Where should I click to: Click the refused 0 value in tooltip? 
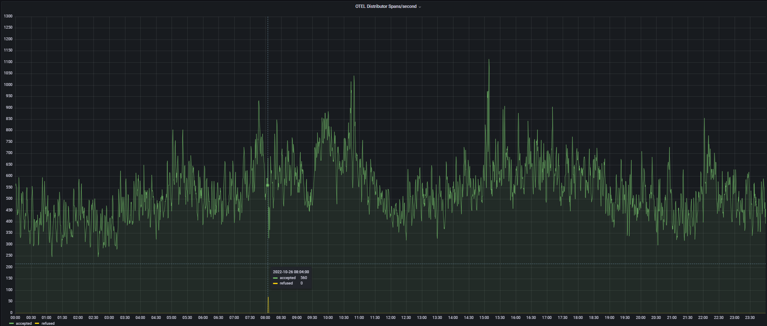pyautogui.click(x=301, y=283)
